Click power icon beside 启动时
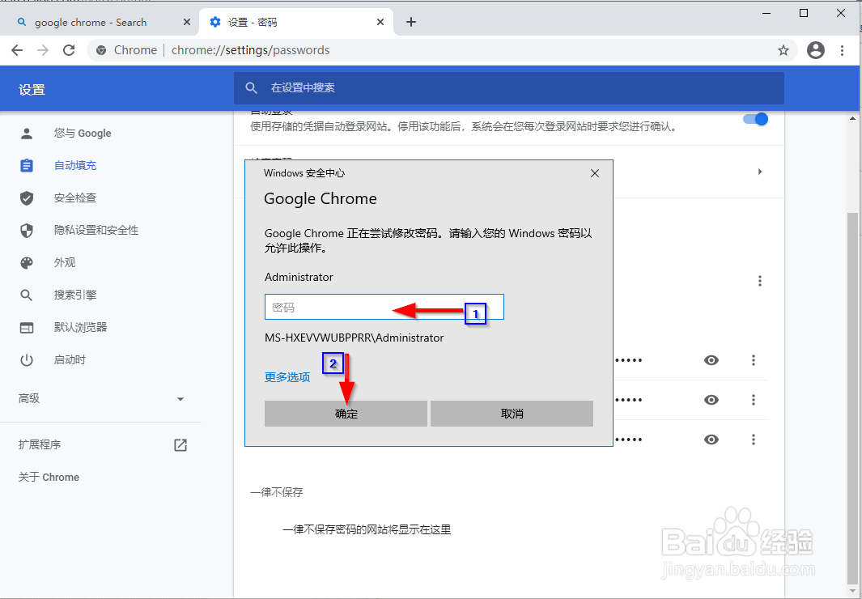 pyautogui.click(x=27, y=360)
